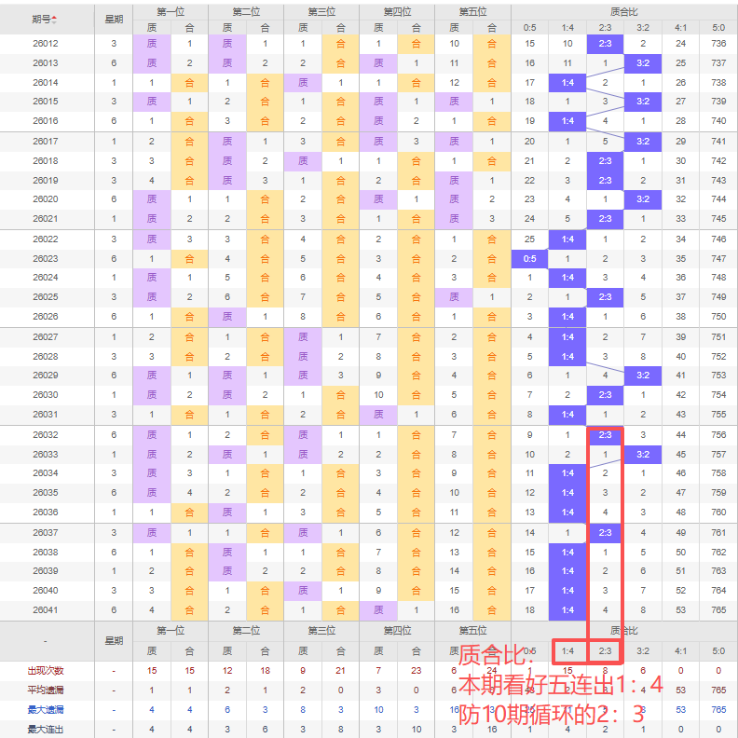Click the 质合比 group header in the top row
The height and width of the screenshot is (738, 738).
(x=624, y=12)
